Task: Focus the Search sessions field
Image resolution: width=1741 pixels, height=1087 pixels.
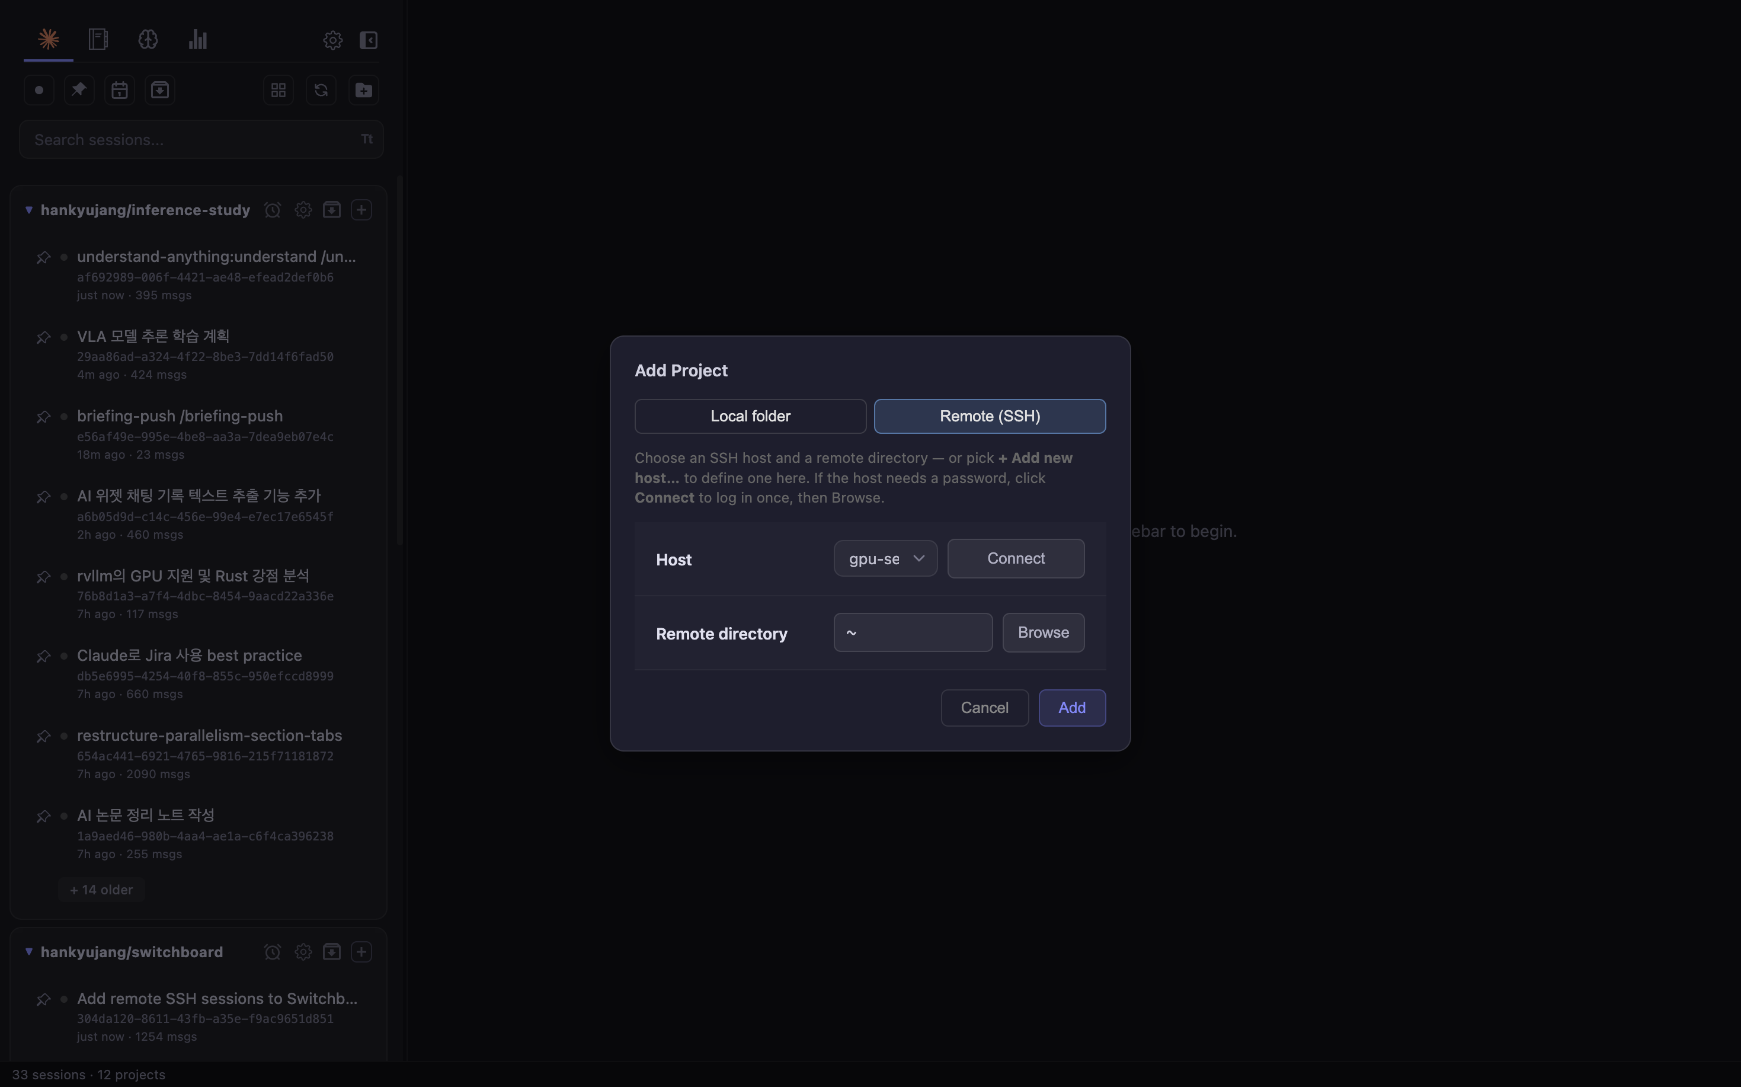Action: tap(201, 139)
